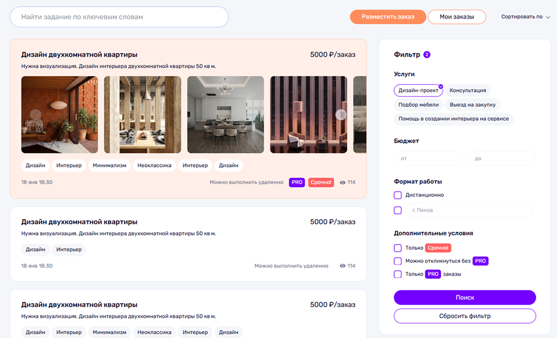Click the eye views icon in second order
The image size is (557, 338).
(343, 266)
